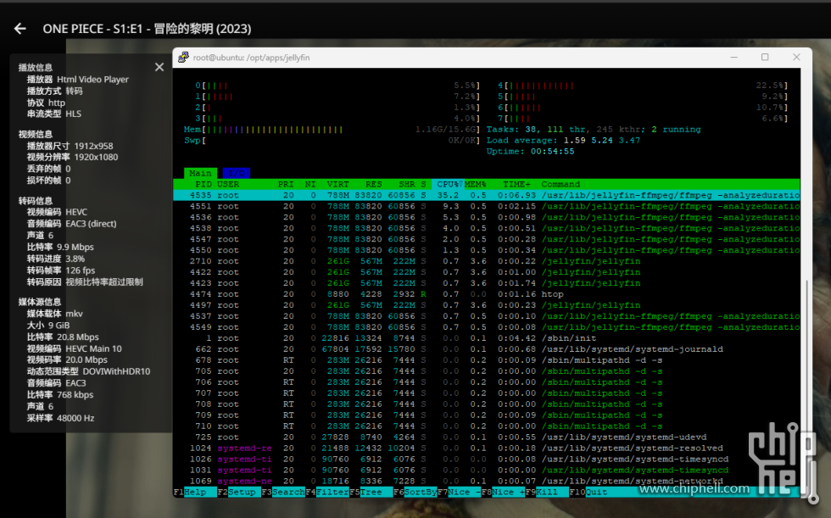Image resolution: width=831 pixels, height=518 pixels.
Task: Click the ONE PIECE S1:E1 title
Action: (147, 29)
